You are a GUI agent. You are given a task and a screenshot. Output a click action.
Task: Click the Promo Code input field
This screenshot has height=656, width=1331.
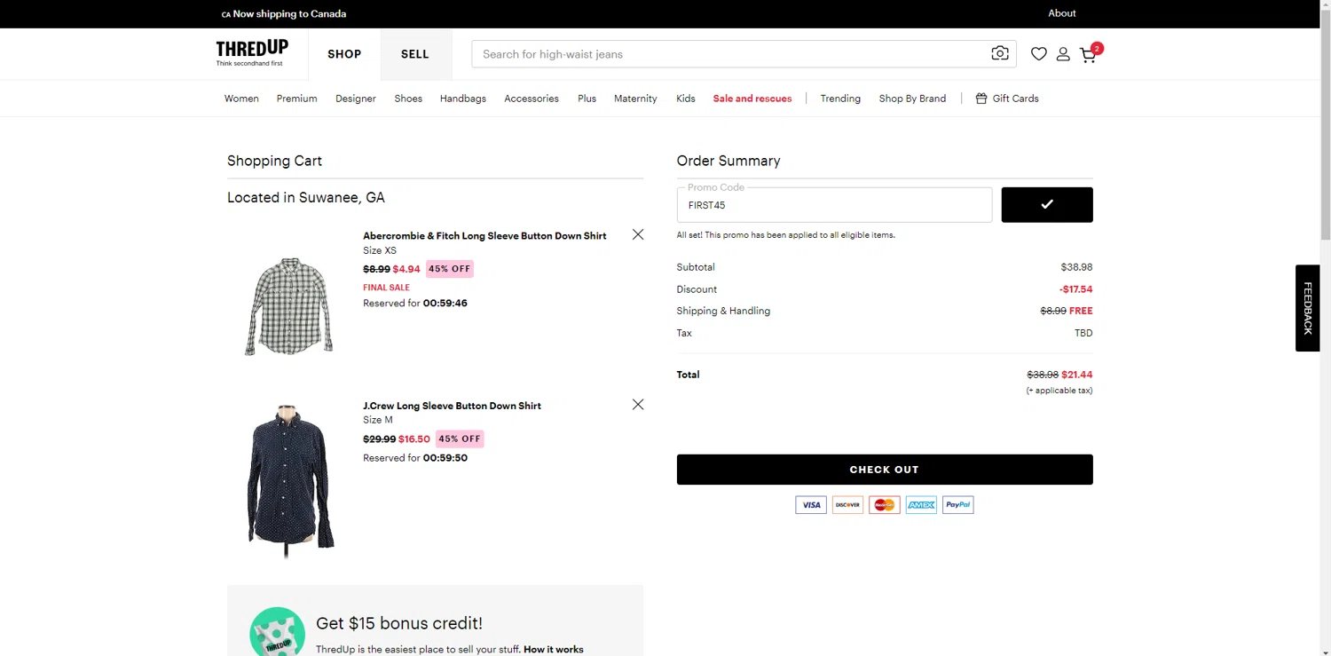click(834, 205)
